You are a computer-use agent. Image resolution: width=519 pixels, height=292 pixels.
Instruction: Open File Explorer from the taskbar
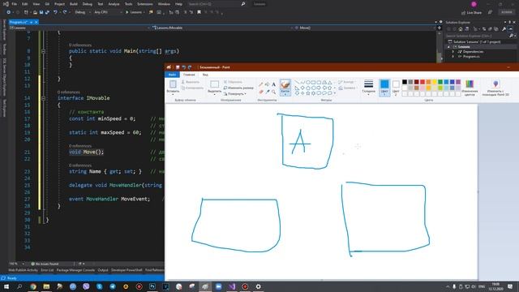point(46,286)
